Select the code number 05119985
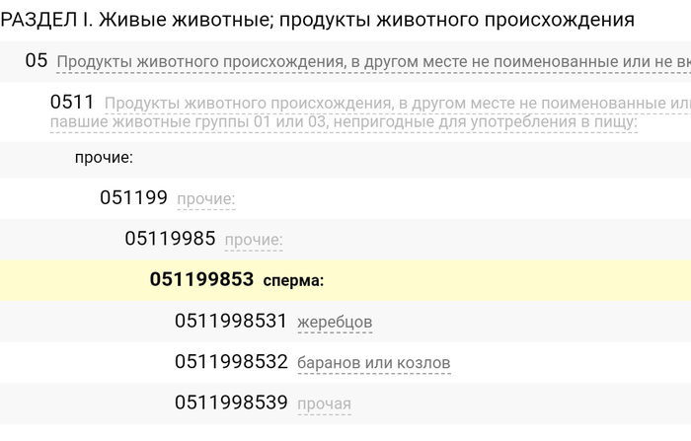The height and width of the screenshot is (441, 691). (x=171, y=239)
